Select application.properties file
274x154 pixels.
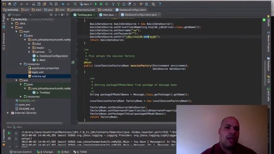(x=44, y=68)
